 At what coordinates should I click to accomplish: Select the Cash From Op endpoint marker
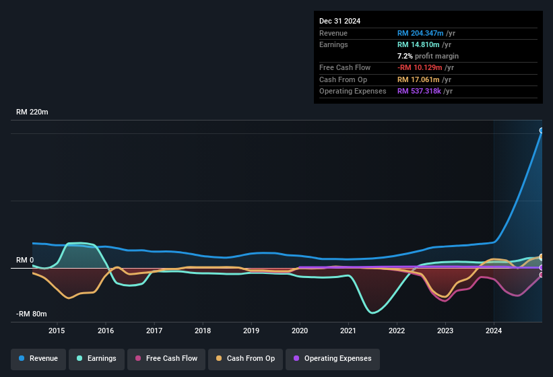coord(542,256)
